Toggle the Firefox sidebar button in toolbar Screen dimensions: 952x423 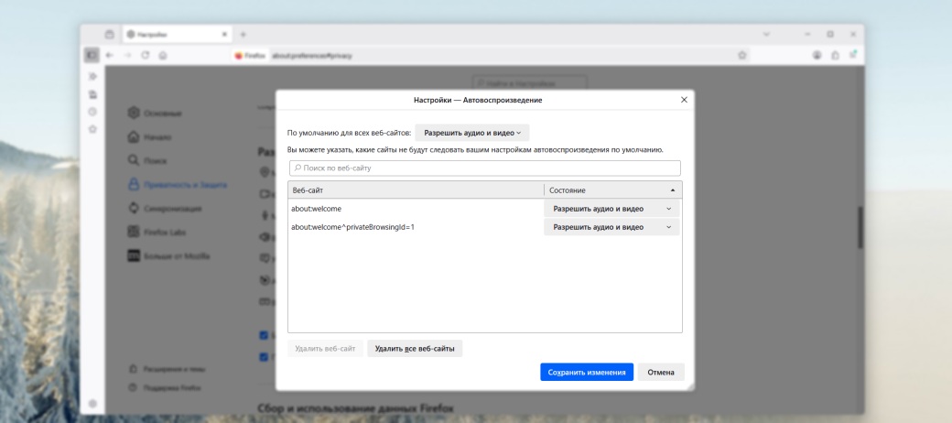92,56
